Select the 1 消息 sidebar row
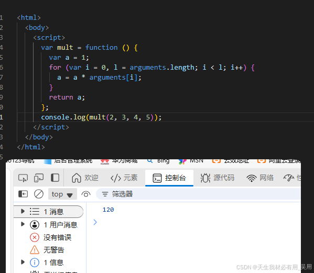Screen dimensions: 314x273 click(x=48, y=212)
